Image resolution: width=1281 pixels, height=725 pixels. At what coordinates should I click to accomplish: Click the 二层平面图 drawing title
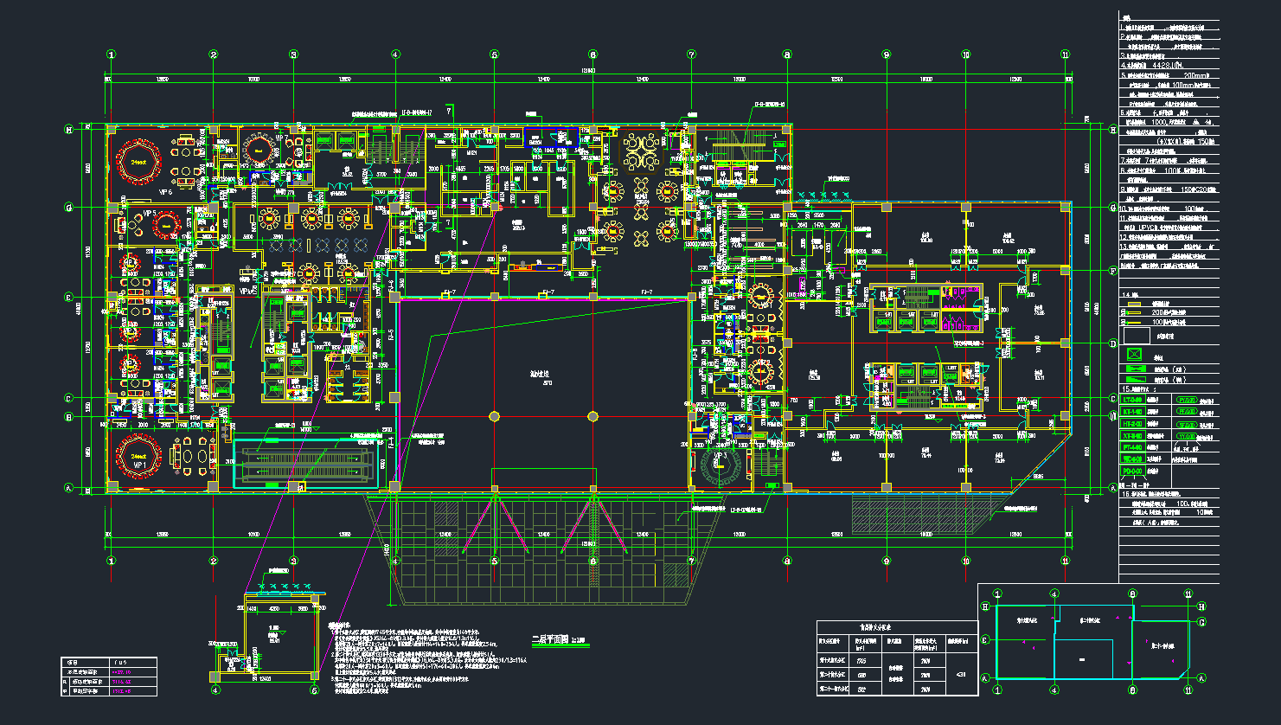coord(548,640)
